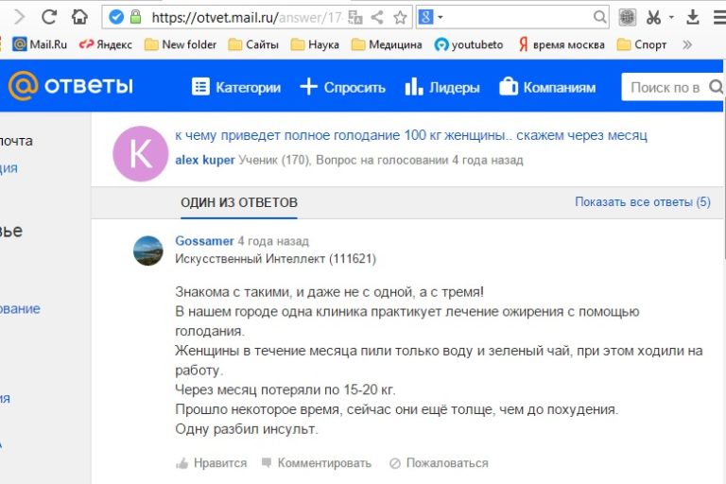Image resolution: width=726 pixels, height=484 pixels.
Task: Reload the page with the refresh icon
Action: tap(48, 17)
